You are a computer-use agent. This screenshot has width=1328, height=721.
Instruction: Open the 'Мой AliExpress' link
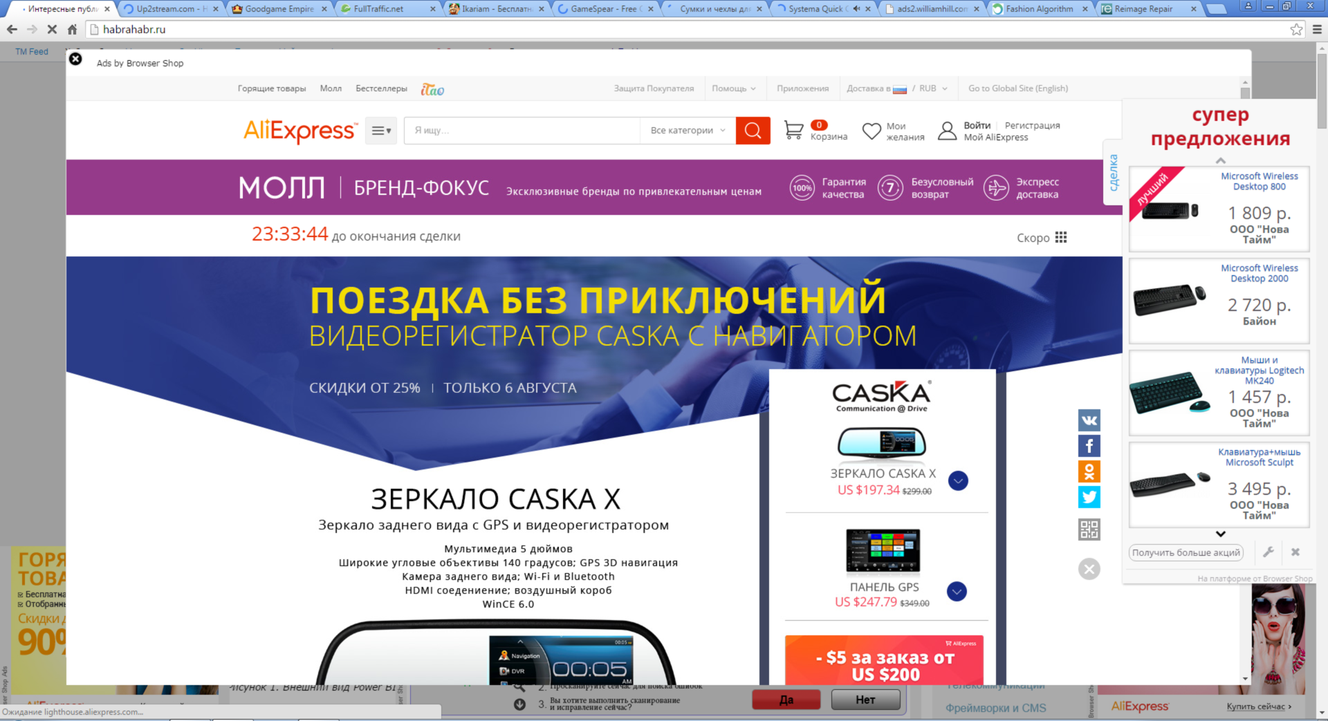click(x=996, y=137)
